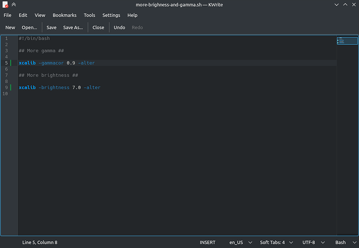Click the value 0.9 on line 5
Screen dimensions: 359x248
[x=71, y=63]
